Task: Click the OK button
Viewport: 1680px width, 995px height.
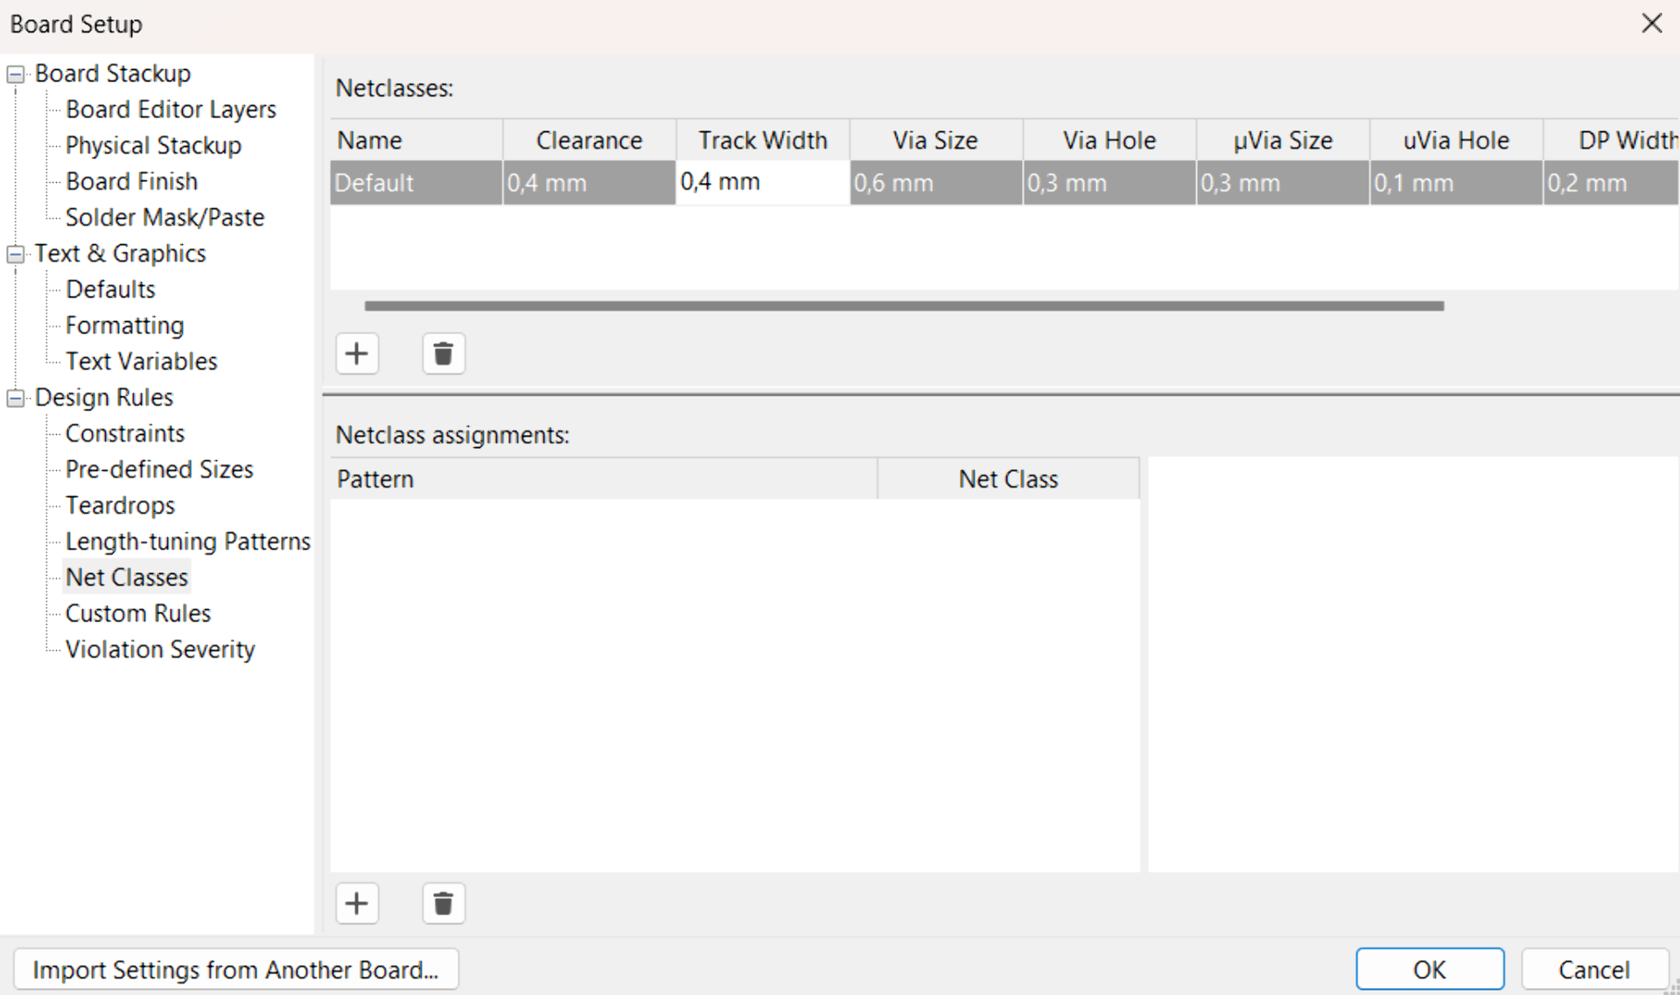Action: tap(1429, 970)
